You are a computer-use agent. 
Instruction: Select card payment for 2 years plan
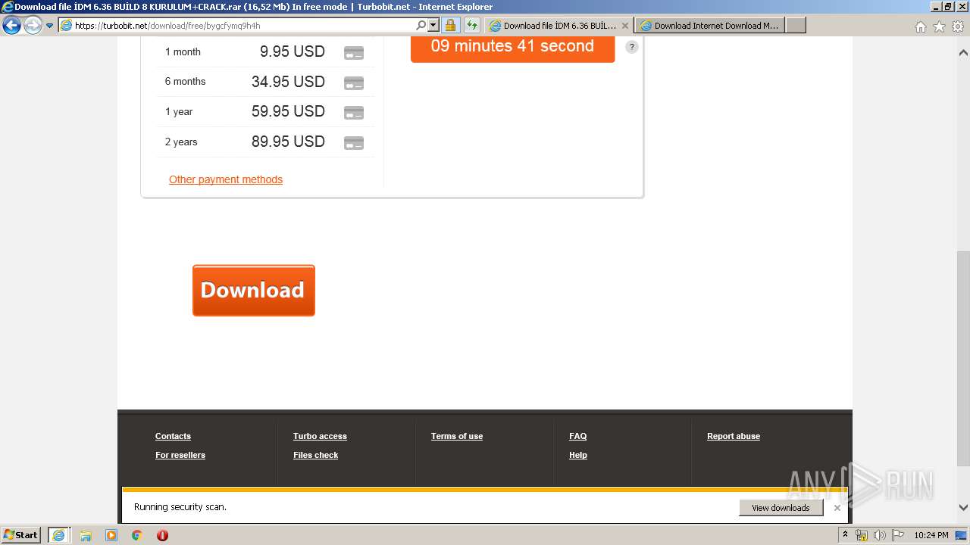(x=354, y=142)
